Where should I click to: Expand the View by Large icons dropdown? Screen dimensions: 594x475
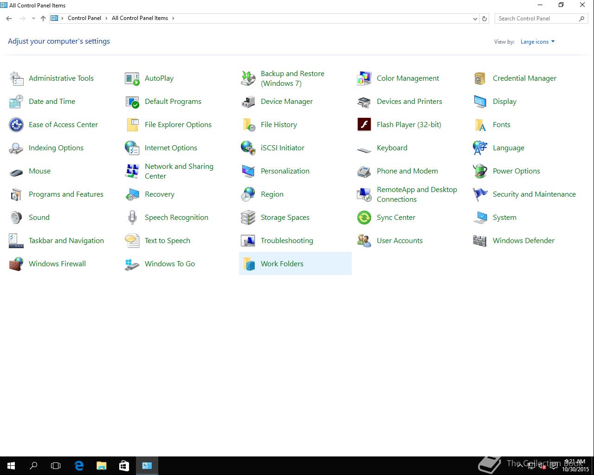click(x=537, y=42)
